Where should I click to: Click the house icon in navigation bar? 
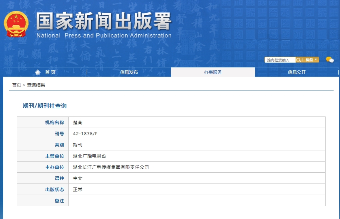(x=38, y=72)
